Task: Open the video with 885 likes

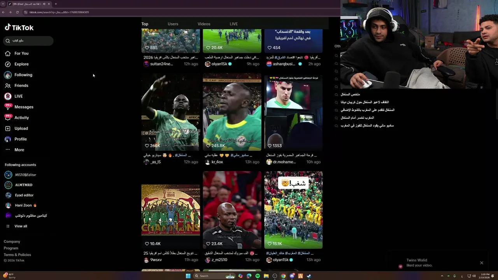Action: click(170, 41)
